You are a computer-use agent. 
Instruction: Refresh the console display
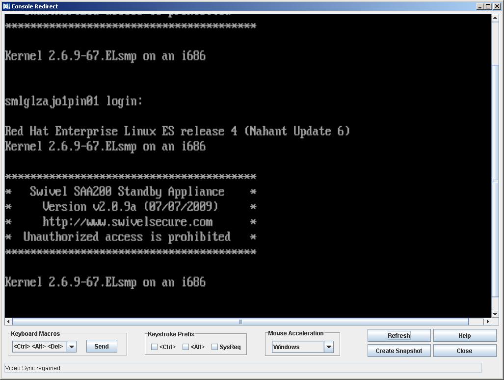(398, 335)
